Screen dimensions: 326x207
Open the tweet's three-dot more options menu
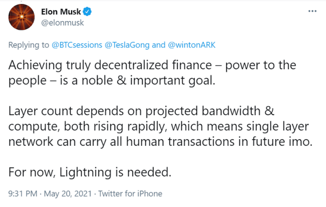(312, 11)
